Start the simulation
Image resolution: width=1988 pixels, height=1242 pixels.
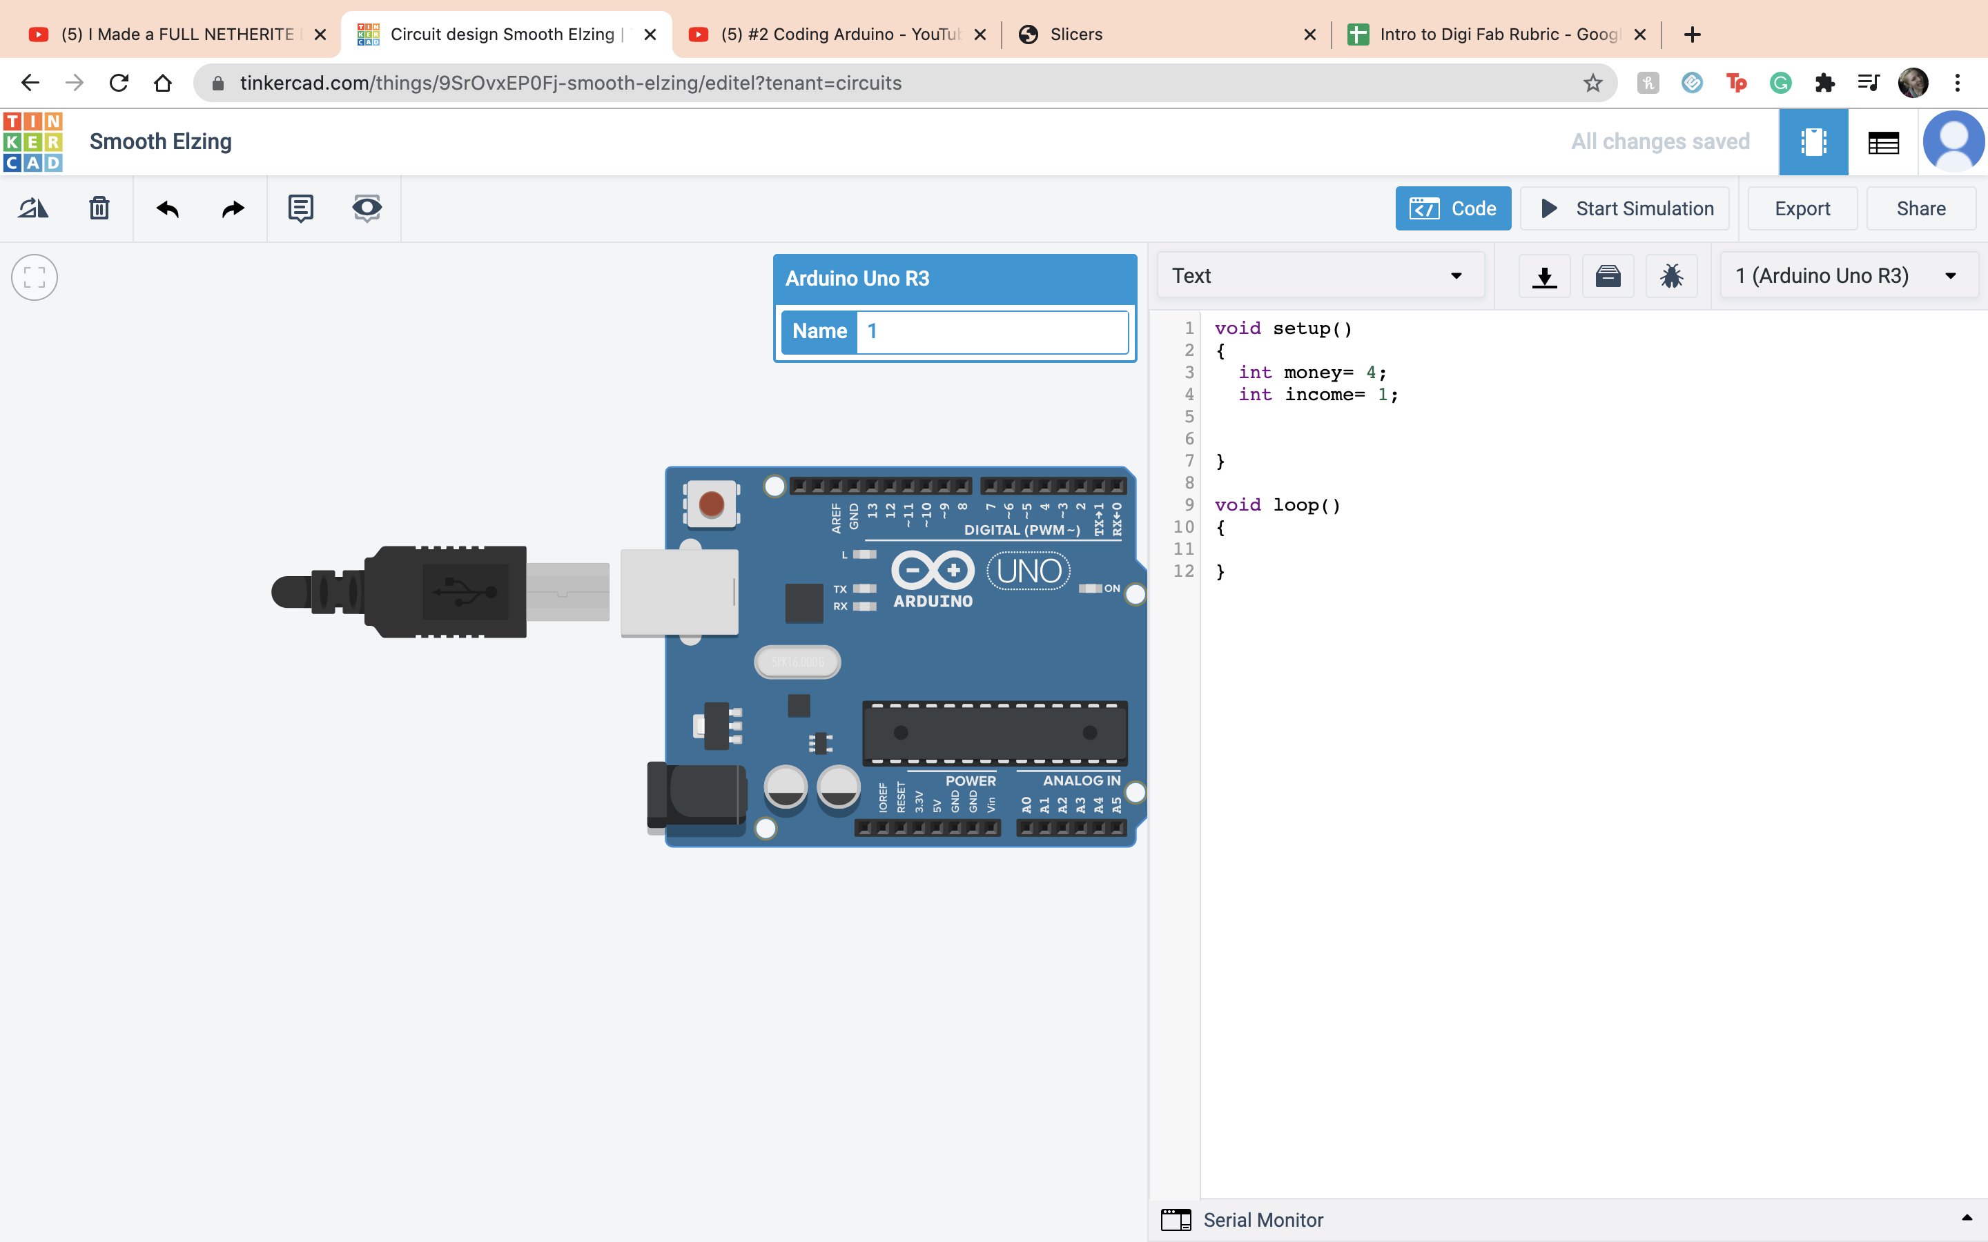pyautogui.click(x=1625, y=208)
